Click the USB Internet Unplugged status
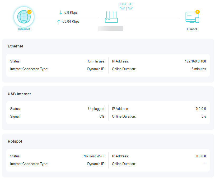Viewport: 215px width, 179px height. pyautogui.click(x=96, y=109)
